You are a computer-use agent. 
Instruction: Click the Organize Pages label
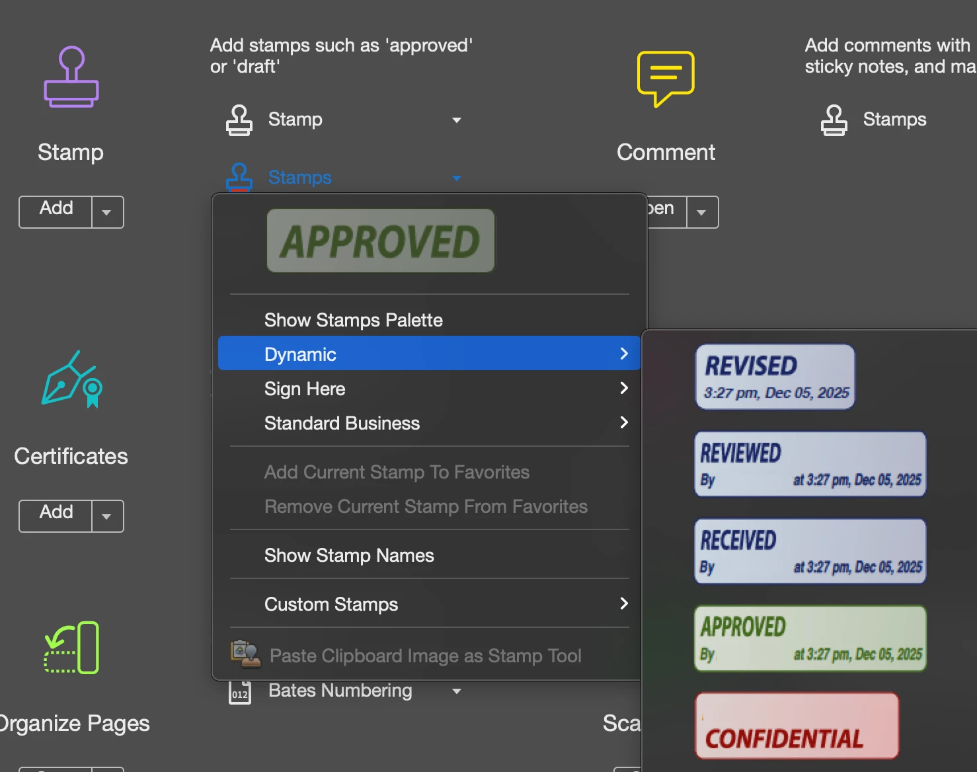point(74,724)
